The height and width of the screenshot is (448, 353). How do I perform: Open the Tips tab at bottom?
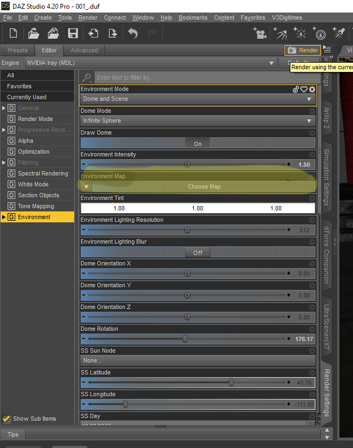coord(13,434)
